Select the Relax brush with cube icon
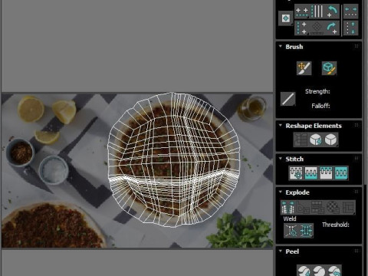 [329, 68]
